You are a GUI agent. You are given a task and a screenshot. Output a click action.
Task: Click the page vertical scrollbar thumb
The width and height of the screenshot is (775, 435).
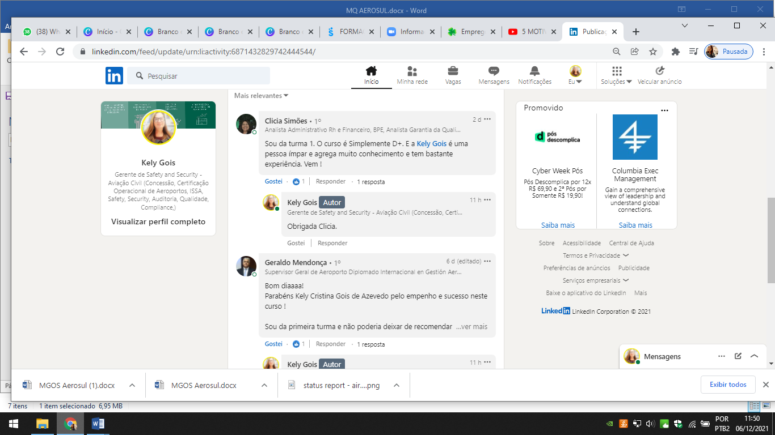pos(771,240)
